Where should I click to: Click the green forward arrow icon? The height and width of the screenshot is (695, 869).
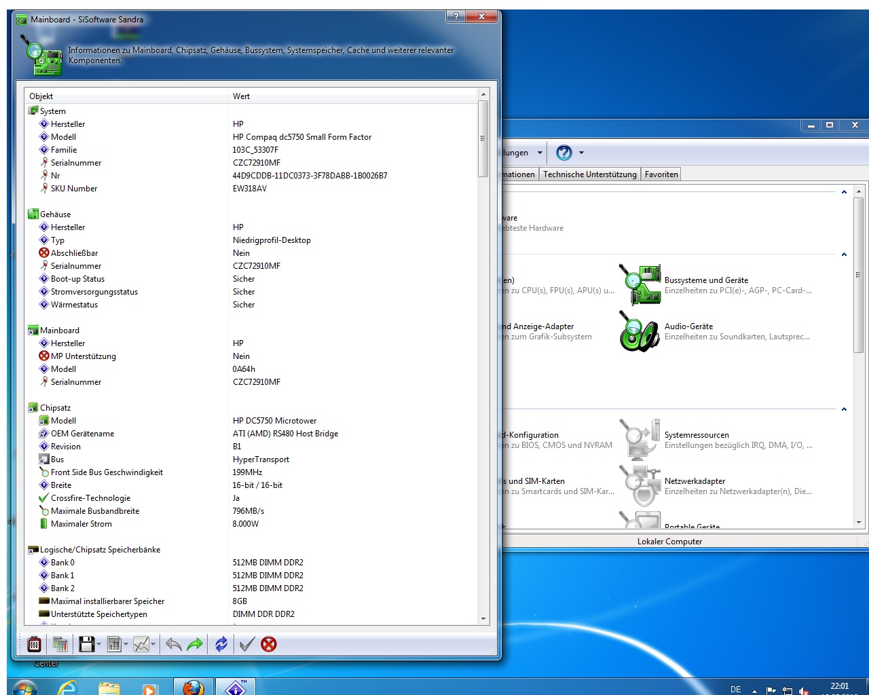pyautogui.click(x=195, y=644)
